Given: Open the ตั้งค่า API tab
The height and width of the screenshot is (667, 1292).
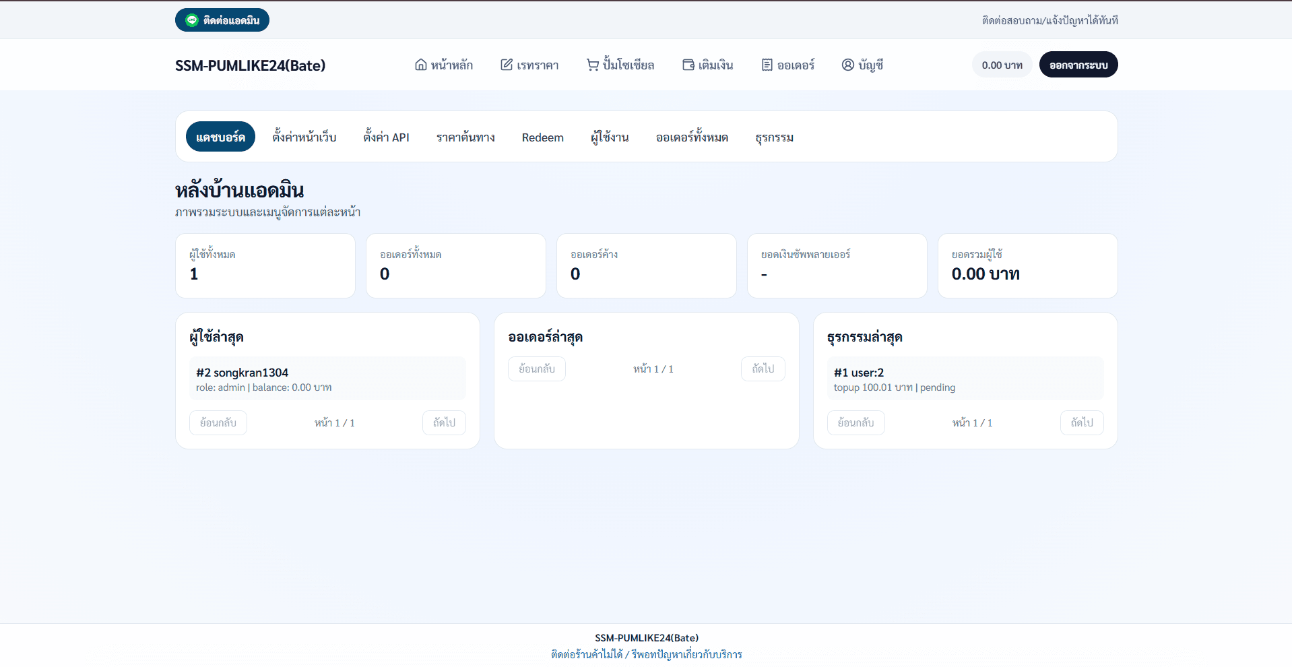Looking at the screenshot, I should pos(386,137).
